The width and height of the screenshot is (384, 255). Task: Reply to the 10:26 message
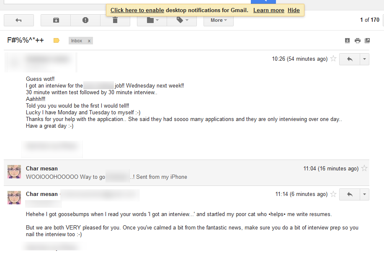click(350, 59)
